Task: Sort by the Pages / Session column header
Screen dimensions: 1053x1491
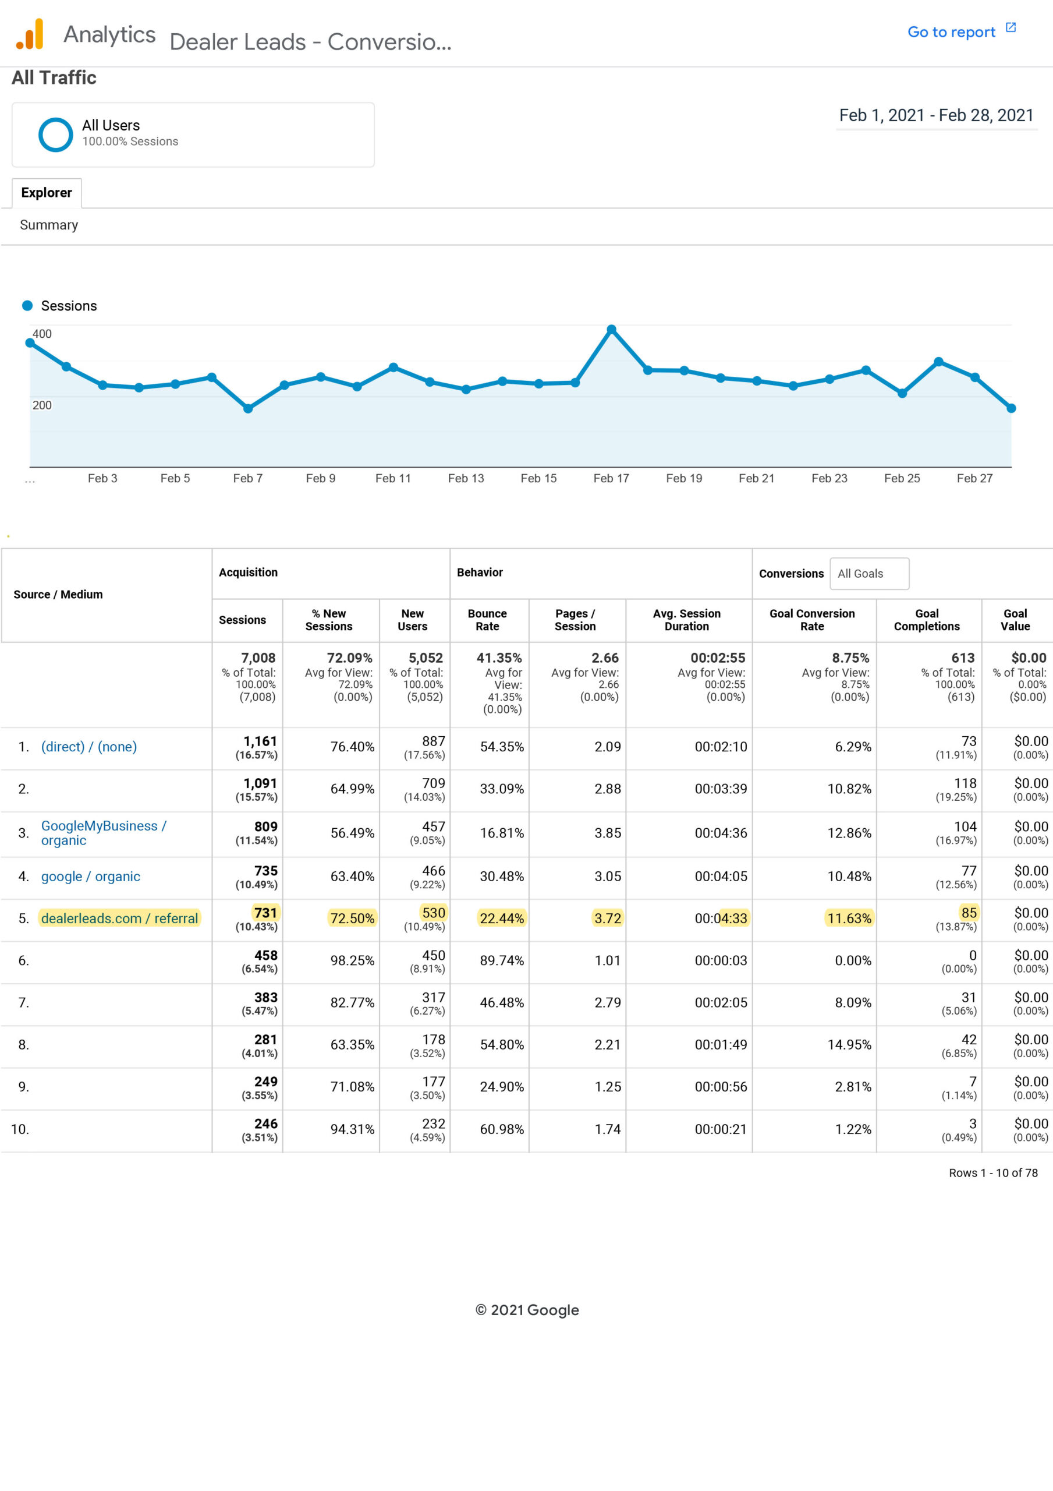Action: pyautogui.click(x=575, y=620)
